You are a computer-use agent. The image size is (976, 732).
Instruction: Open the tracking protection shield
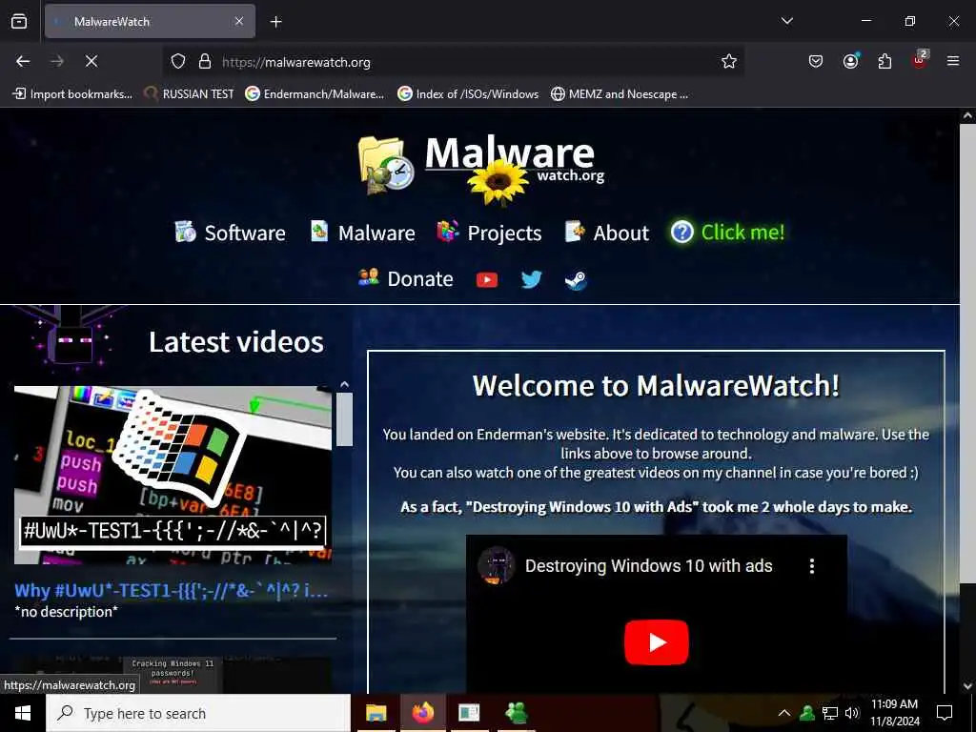pyautogui.click(x=178, y=62)
